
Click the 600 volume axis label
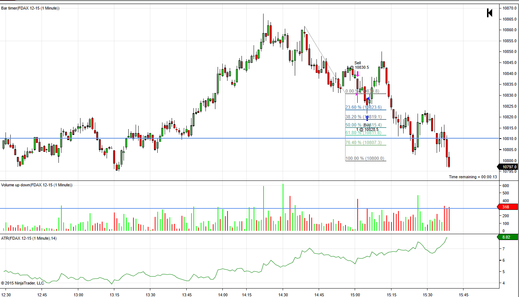(506, 186)
